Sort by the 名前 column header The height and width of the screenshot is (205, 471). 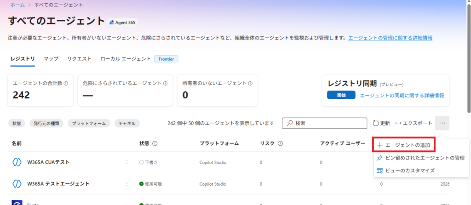pos(17,143)
